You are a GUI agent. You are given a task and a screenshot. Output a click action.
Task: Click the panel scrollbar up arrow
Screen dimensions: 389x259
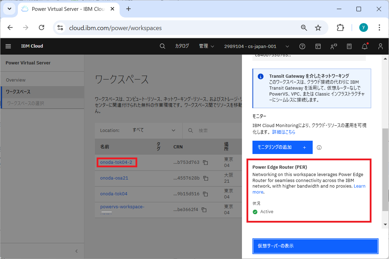pos(385,59)
